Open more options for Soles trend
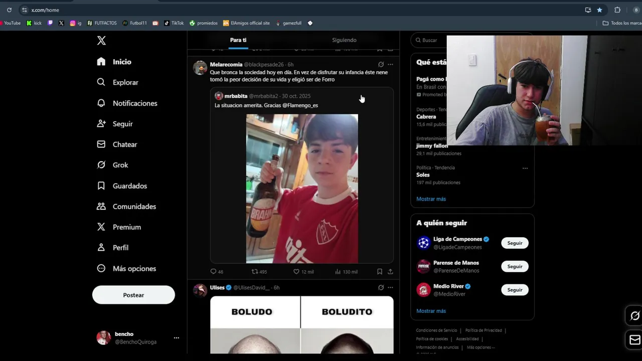Screen dimensions: 642x361 pyautogui.click(x=525, y=168)
